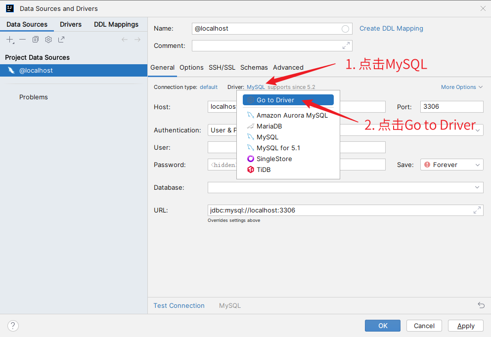The image size is (491, 337).
Task: Choose MariaDB from the driver list
Action: (x=269, y=126)
